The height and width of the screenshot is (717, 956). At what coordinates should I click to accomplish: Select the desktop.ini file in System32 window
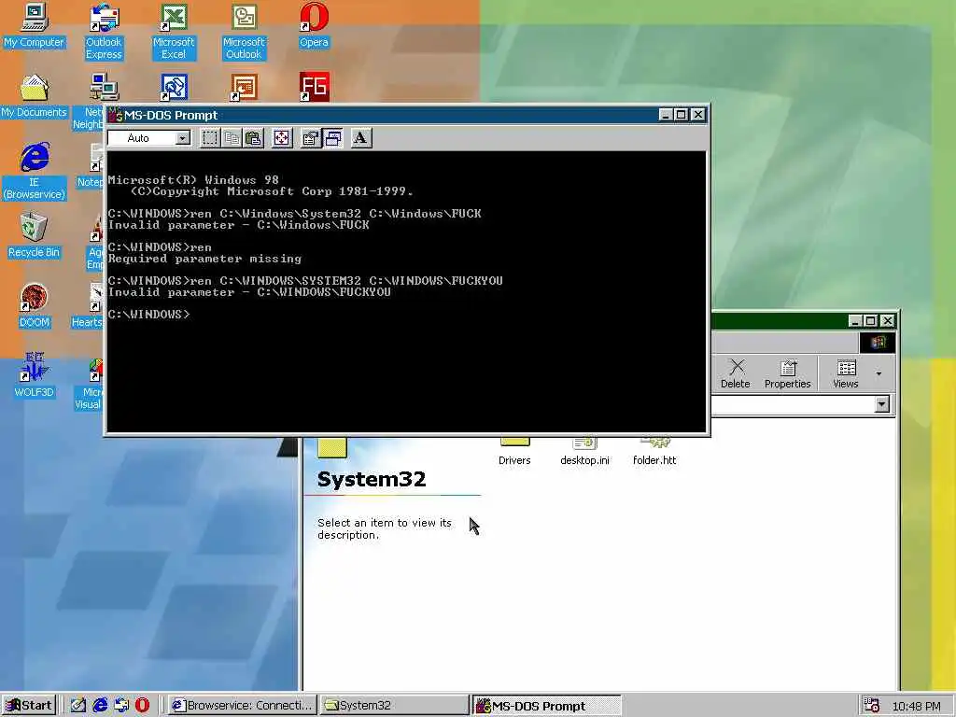coord(584,452)
